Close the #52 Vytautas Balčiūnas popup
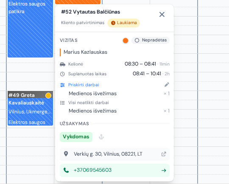 tap(162, 14)
